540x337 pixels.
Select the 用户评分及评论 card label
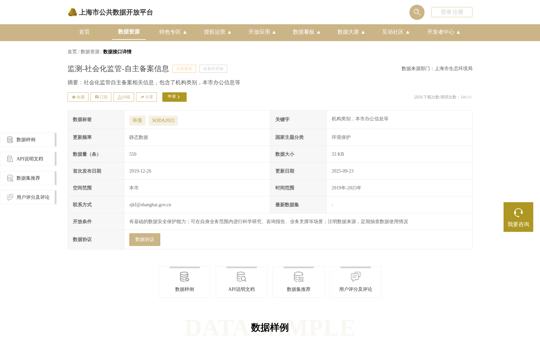point(356,289)
